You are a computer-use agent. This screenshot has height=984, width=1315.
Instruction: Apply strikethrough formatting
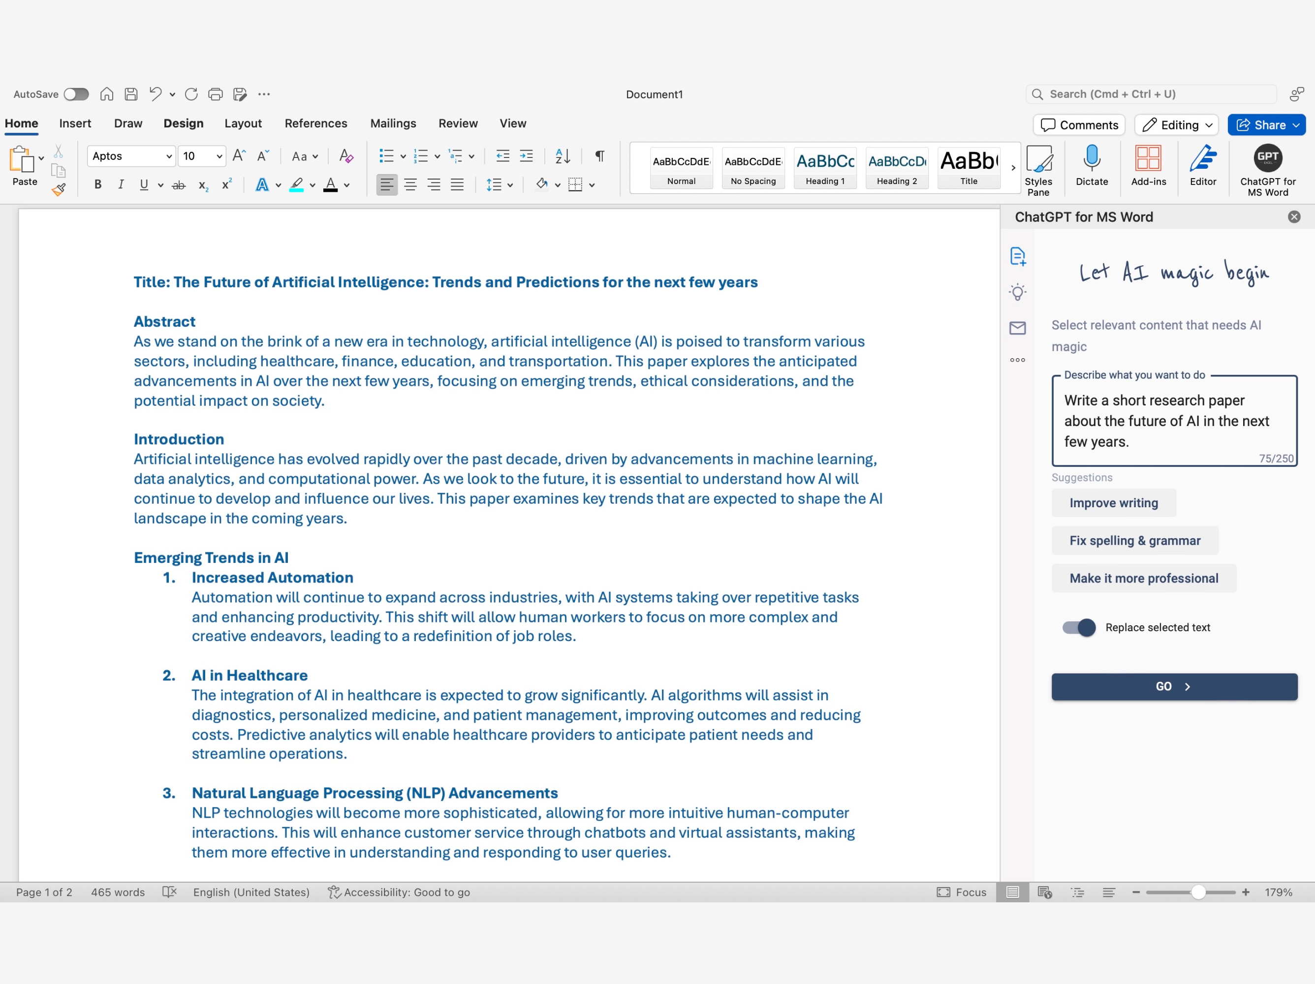coord(178,185)
